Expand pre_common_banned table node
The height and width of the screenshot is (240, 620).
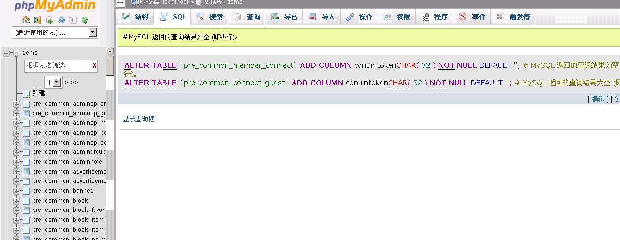point(17,191)
